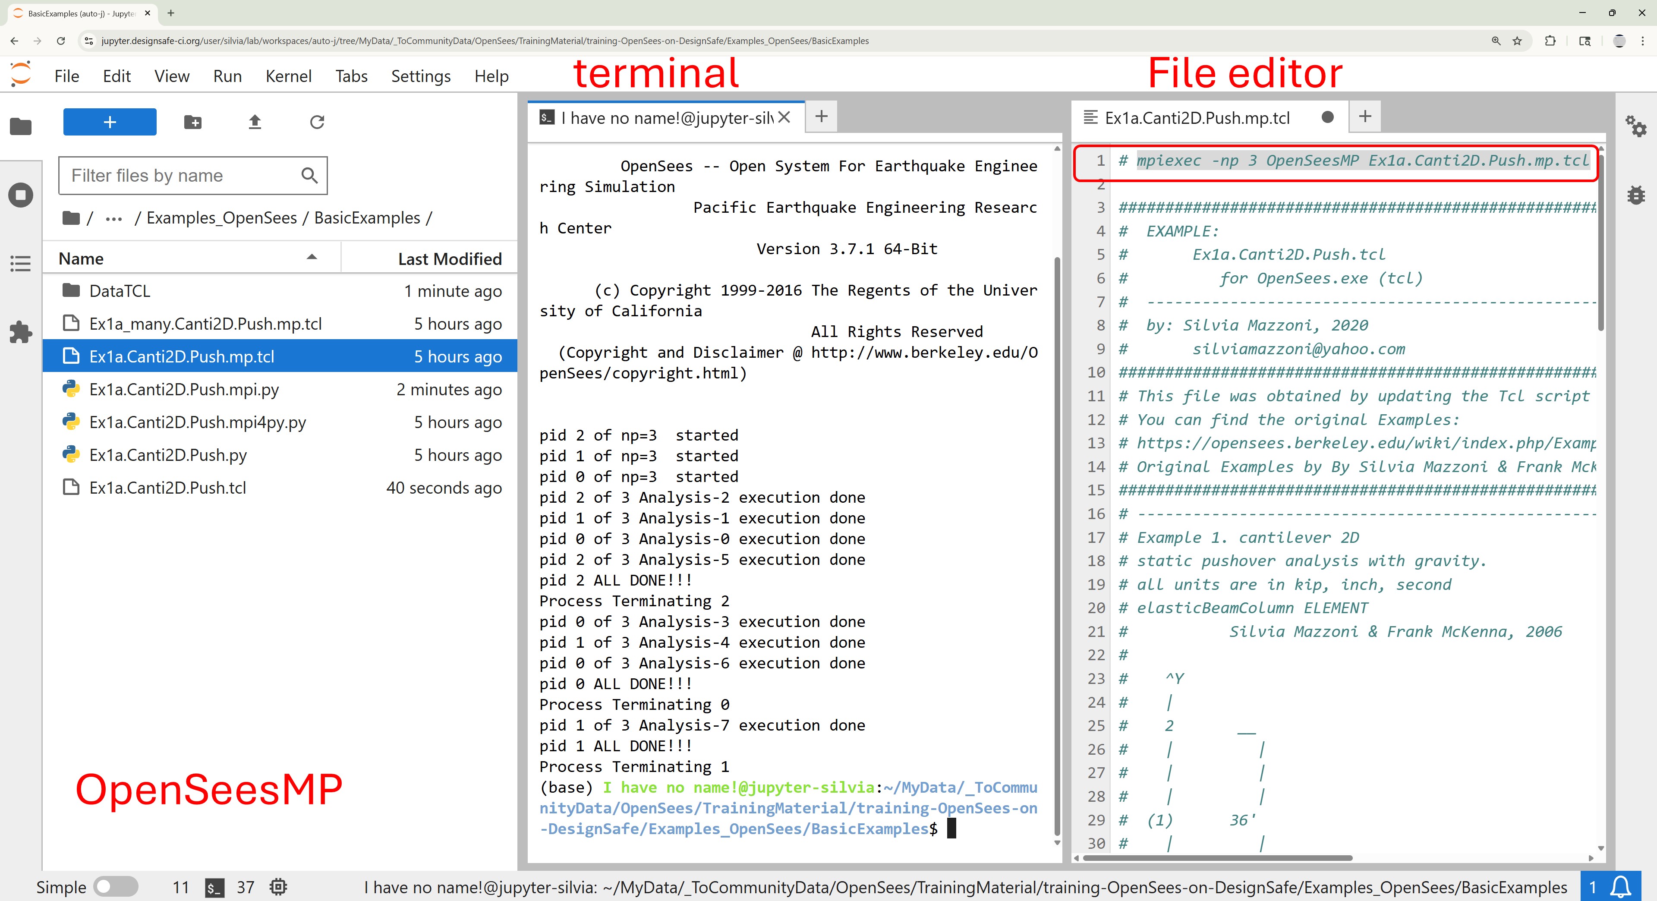Close the terminal tab

784,117
